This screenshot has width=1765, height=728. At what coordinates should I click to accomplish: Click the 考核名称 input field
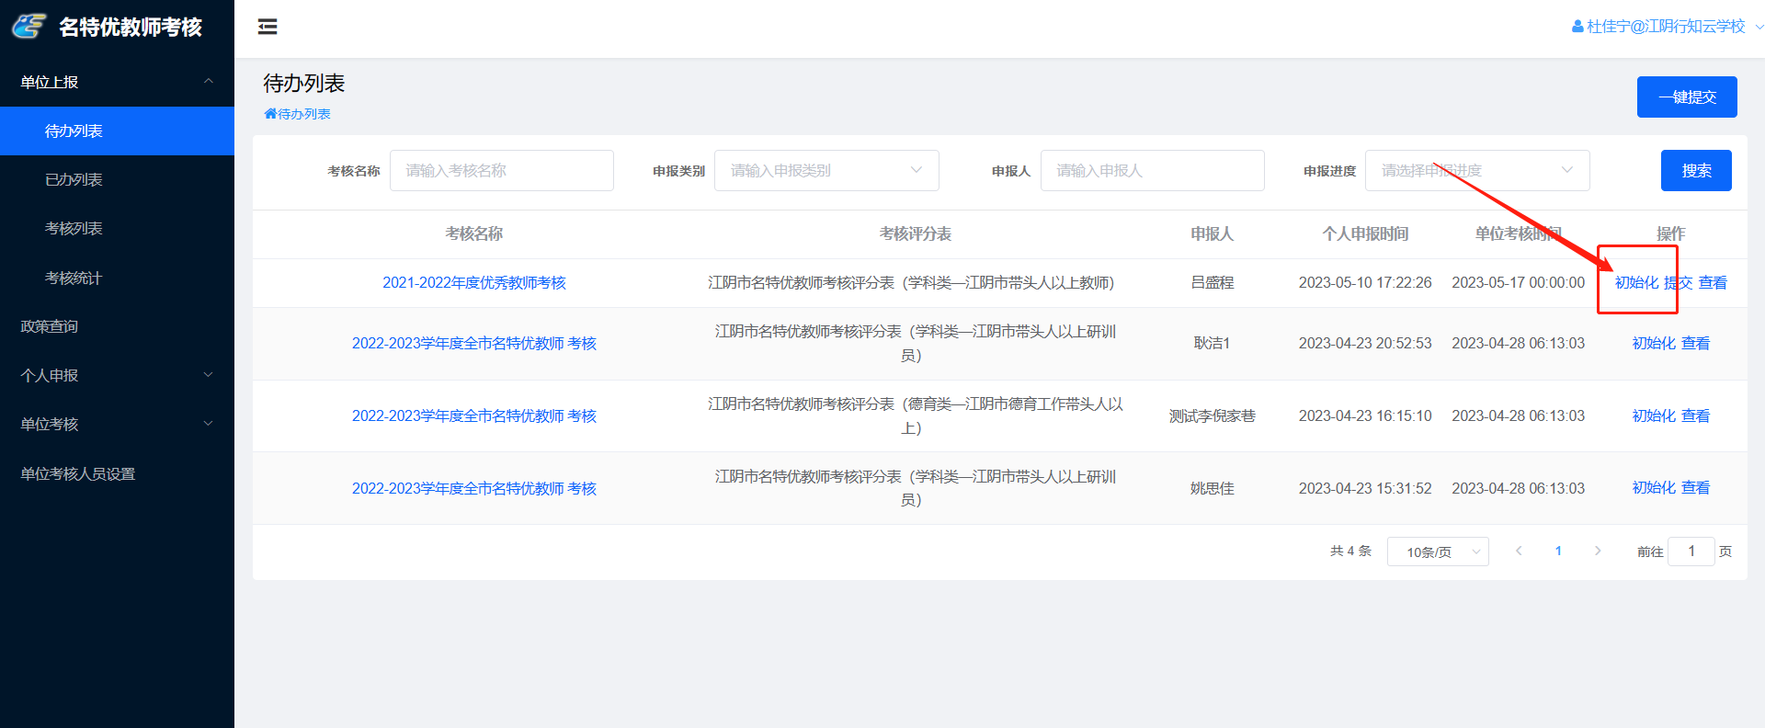click(x=501, y=170)
